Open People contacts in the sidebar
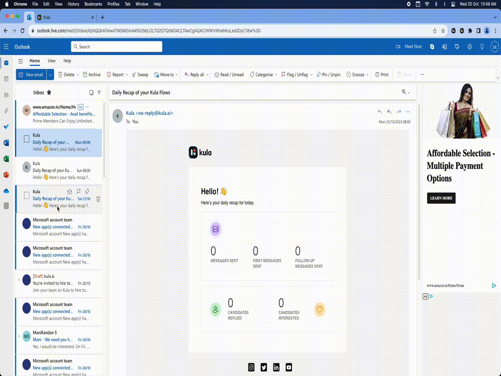This screenshot has height=376, width=501. coord(6,95)
